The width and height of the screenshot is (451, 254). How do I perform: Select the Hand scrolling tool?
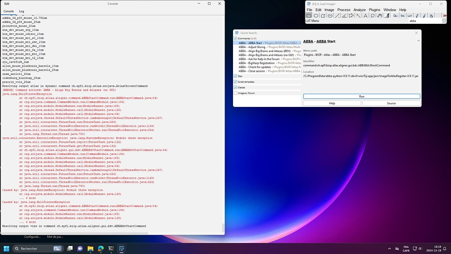pyautogui.click(x=380, y=16)
